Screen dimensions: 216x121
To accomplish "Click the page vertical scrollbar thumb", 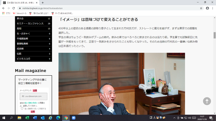I will [215, 35].
